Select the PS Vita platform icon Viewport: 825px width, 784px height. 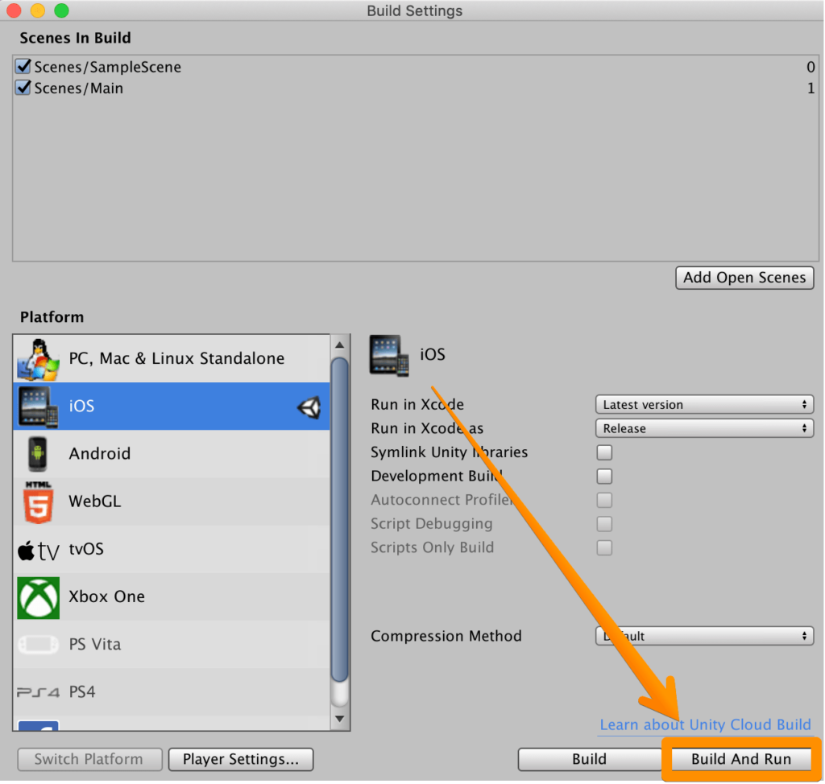point(36,644)
